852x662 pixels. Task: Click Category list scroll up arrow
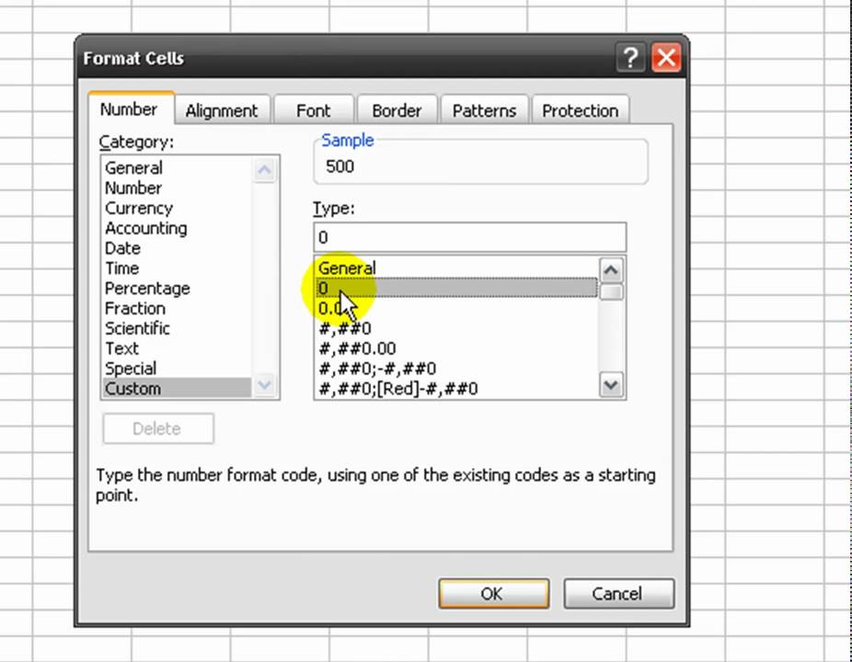click(265, 170)
